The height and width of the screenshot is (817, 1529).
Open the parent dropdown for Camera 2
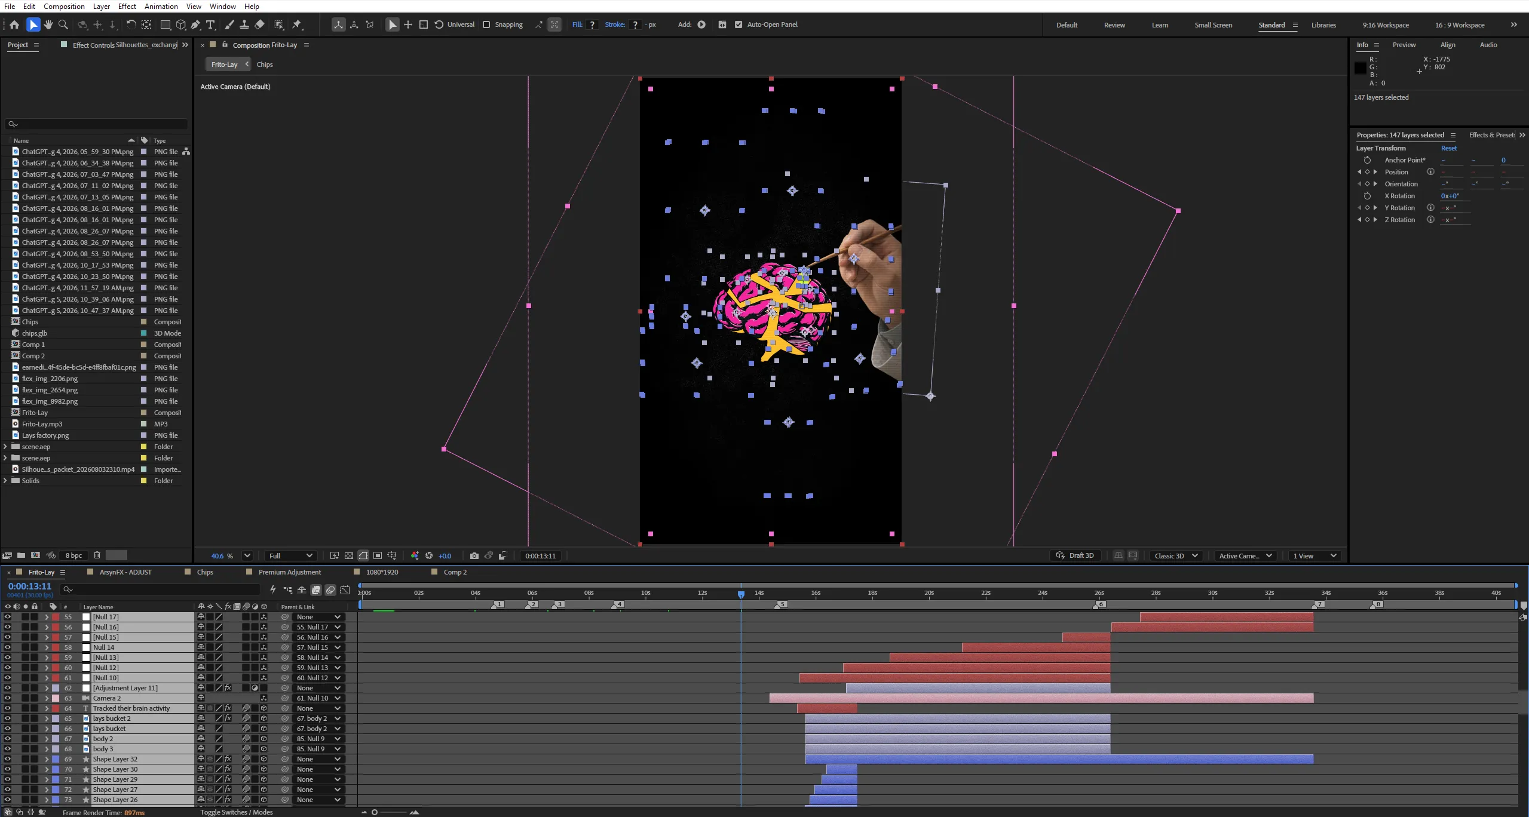(318, 698)
